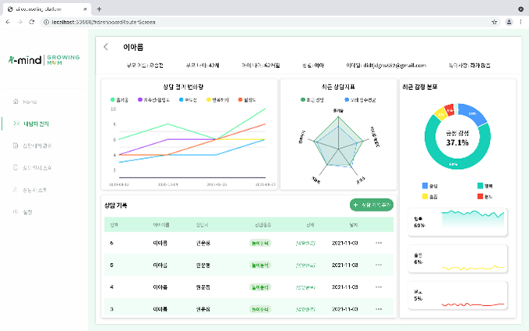Click the blue emotion legend swatch
Screen dimensions: 529x331
(x=425, y=186)
